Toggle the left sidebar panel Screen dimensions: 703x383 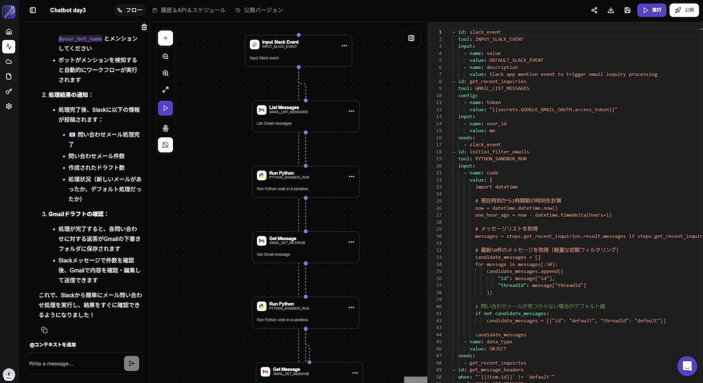(x=33, y=10)
